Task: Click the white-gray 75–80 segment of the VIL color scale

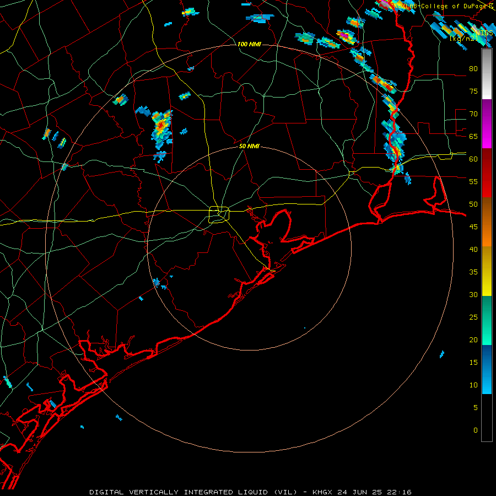Action: 487,74
